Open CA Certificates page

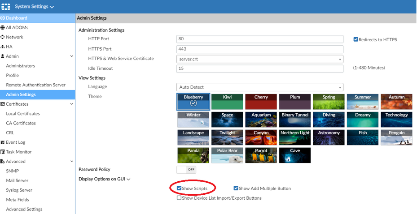point(38,123)
